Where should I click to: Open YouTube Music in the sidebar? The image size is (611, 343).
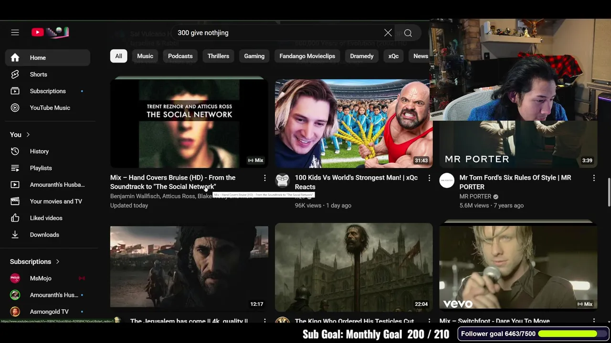48,108
